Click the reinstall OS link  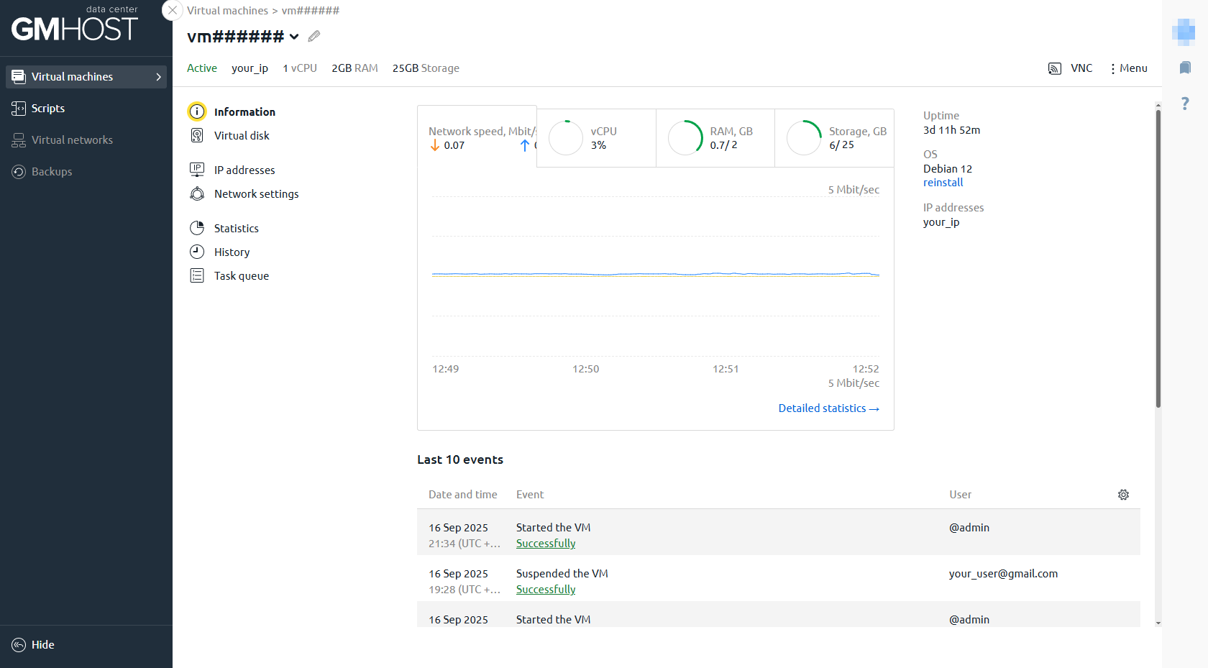pos(943,183)
